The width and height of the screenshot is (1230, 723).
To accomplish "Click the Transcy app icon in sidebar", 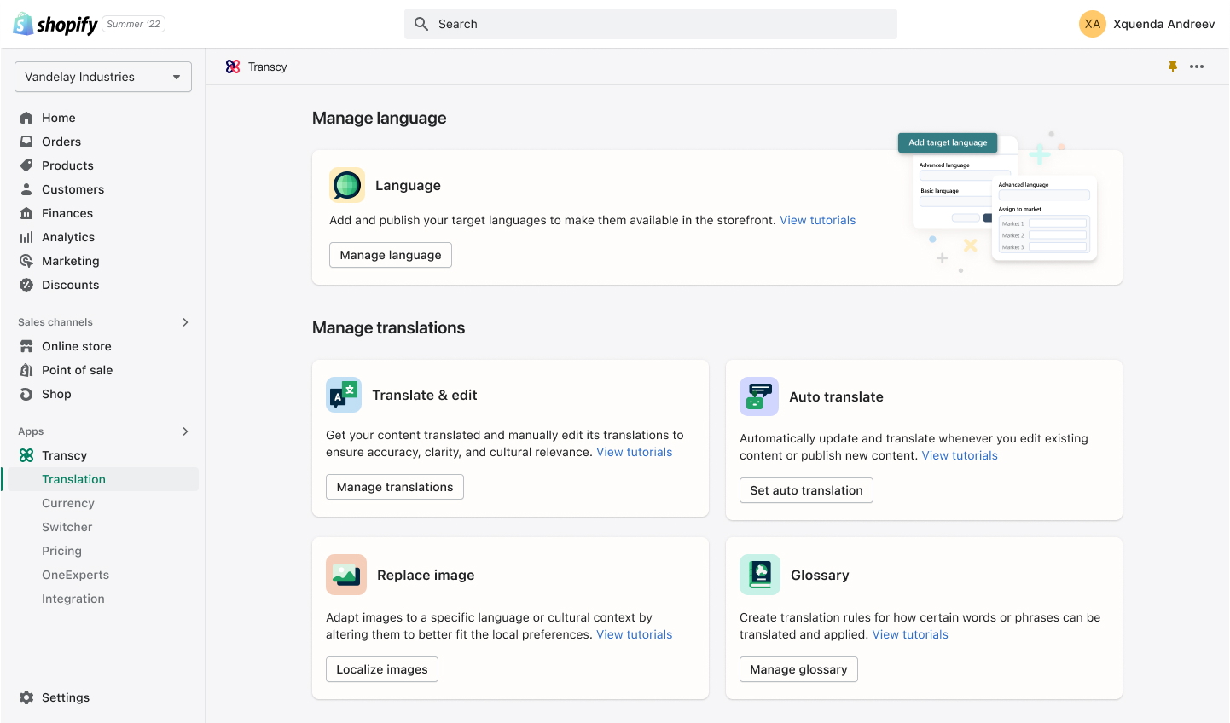I will [x=26, y=455].
